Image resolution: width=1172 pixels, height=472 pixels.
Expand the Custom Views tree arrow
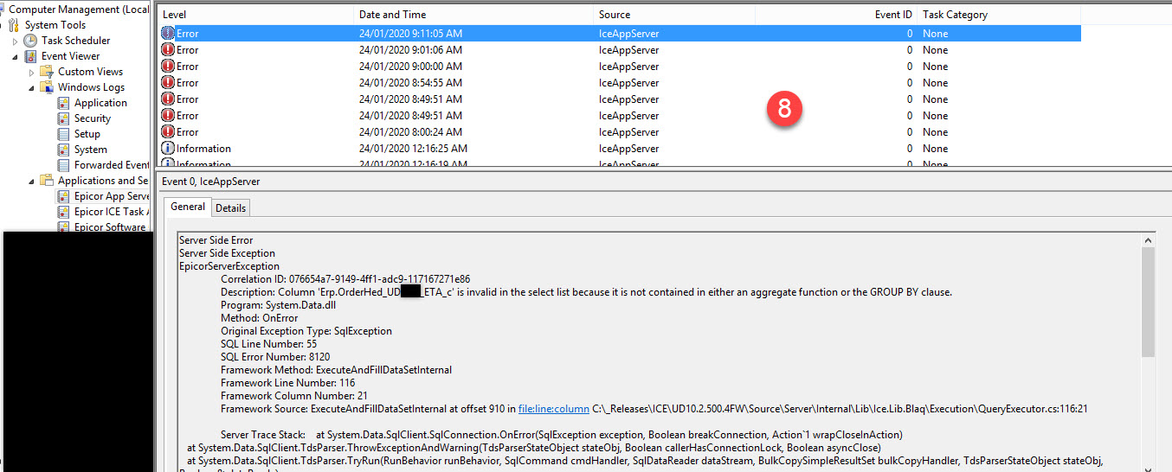pyautogui.click(x=32, y=72)
